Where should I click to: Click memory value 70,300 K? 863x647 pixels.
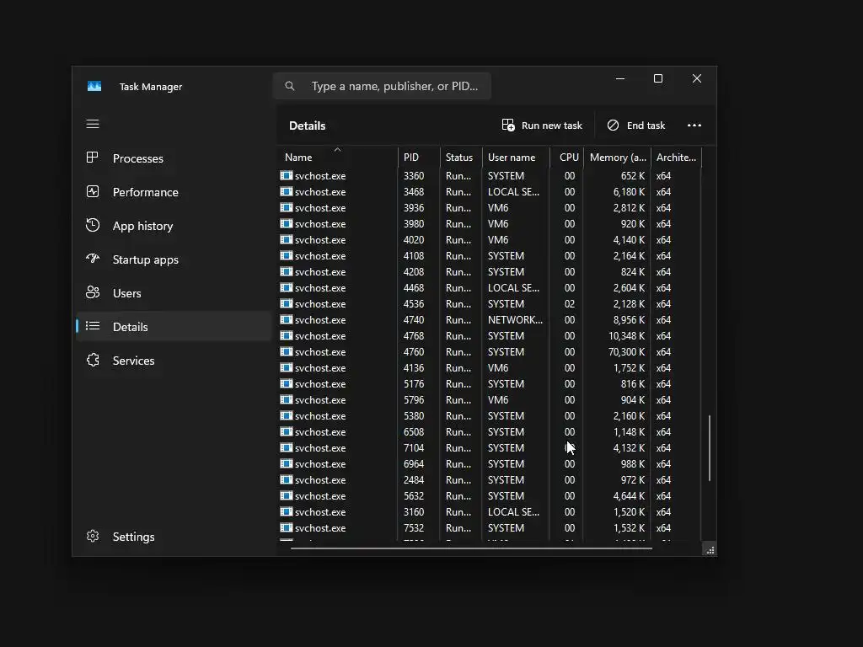coord(626,351)
